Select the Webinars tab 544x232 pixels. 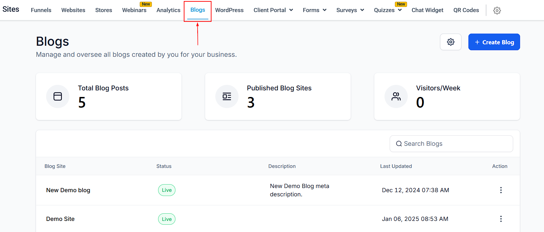(134, 10)
